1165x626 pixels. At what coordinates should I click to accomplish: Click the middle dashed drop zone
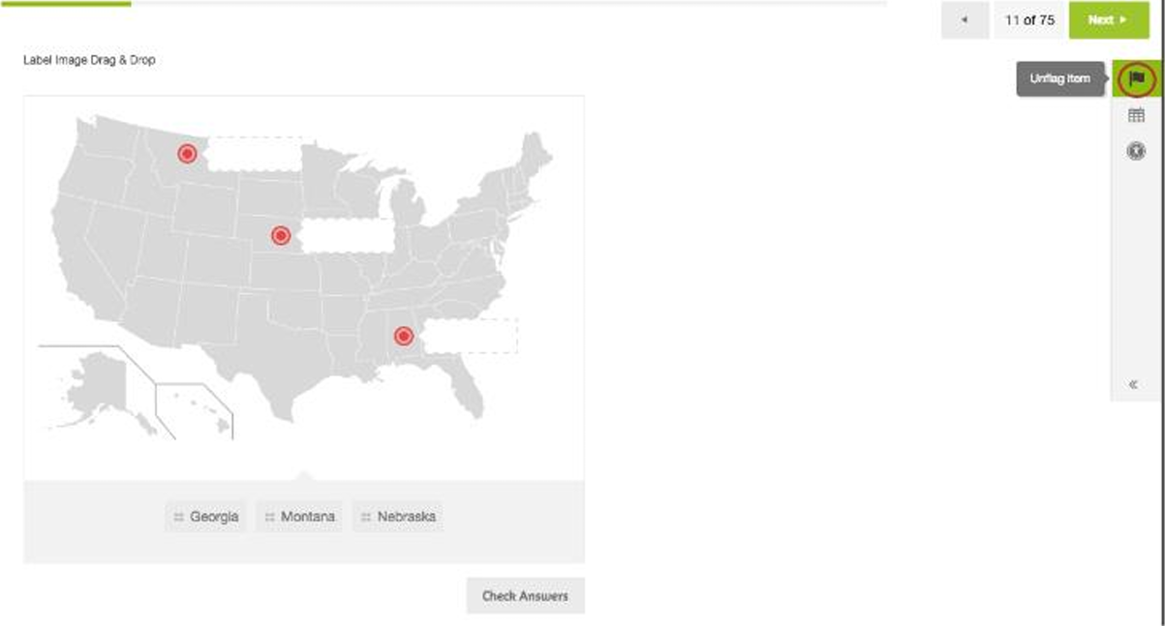(x=348, y=235)
